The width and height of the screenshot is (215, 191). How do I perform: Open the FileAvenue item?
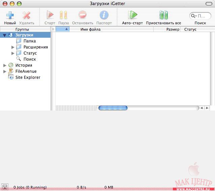pyautogui.click(x=22, y=71)
